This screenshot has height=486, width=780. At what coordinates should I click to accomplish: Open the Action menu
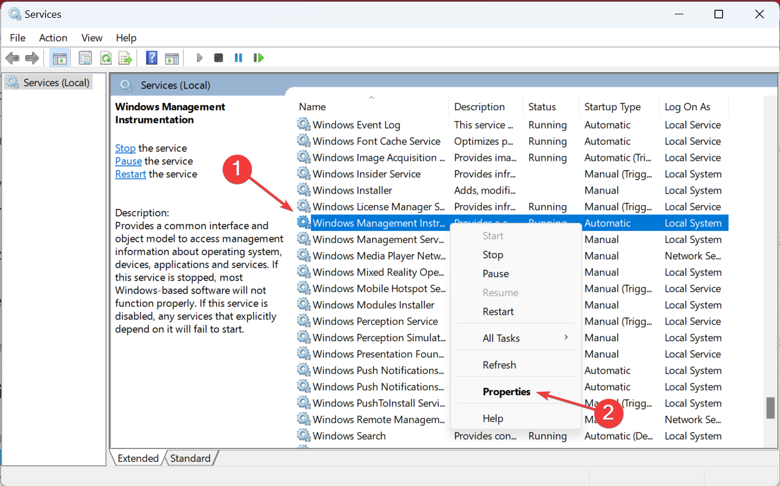point(53,38)
